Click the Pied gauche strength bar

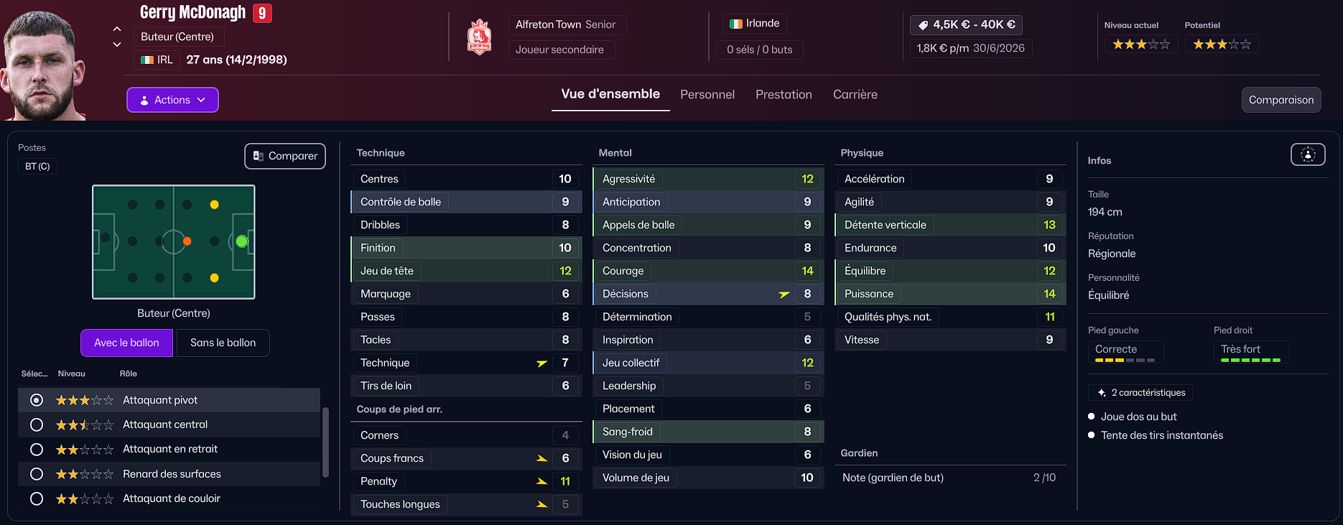pyautogui.click(x=1125, y=360)
